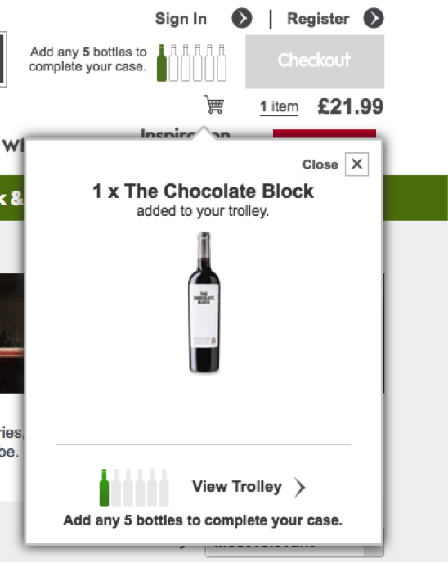Image resolution: width=448 pixels, height=563 pixels.
Task: Click the green filled bottle in header
Action: pyautogui.click(x=162, y=63)
